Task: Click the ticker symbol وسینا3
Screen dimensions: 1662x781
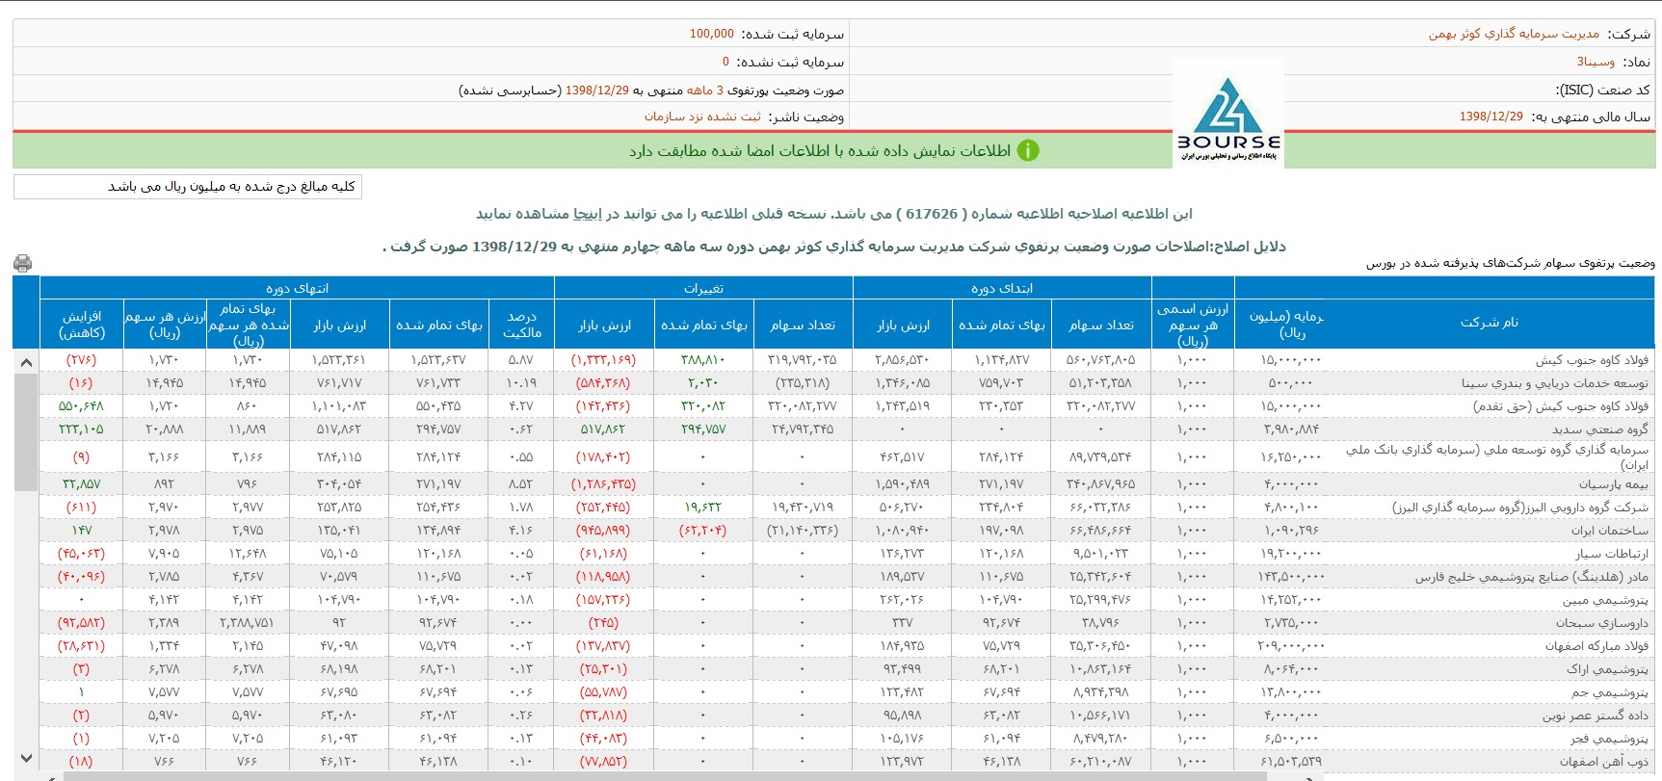Action: click(1596, 62)
